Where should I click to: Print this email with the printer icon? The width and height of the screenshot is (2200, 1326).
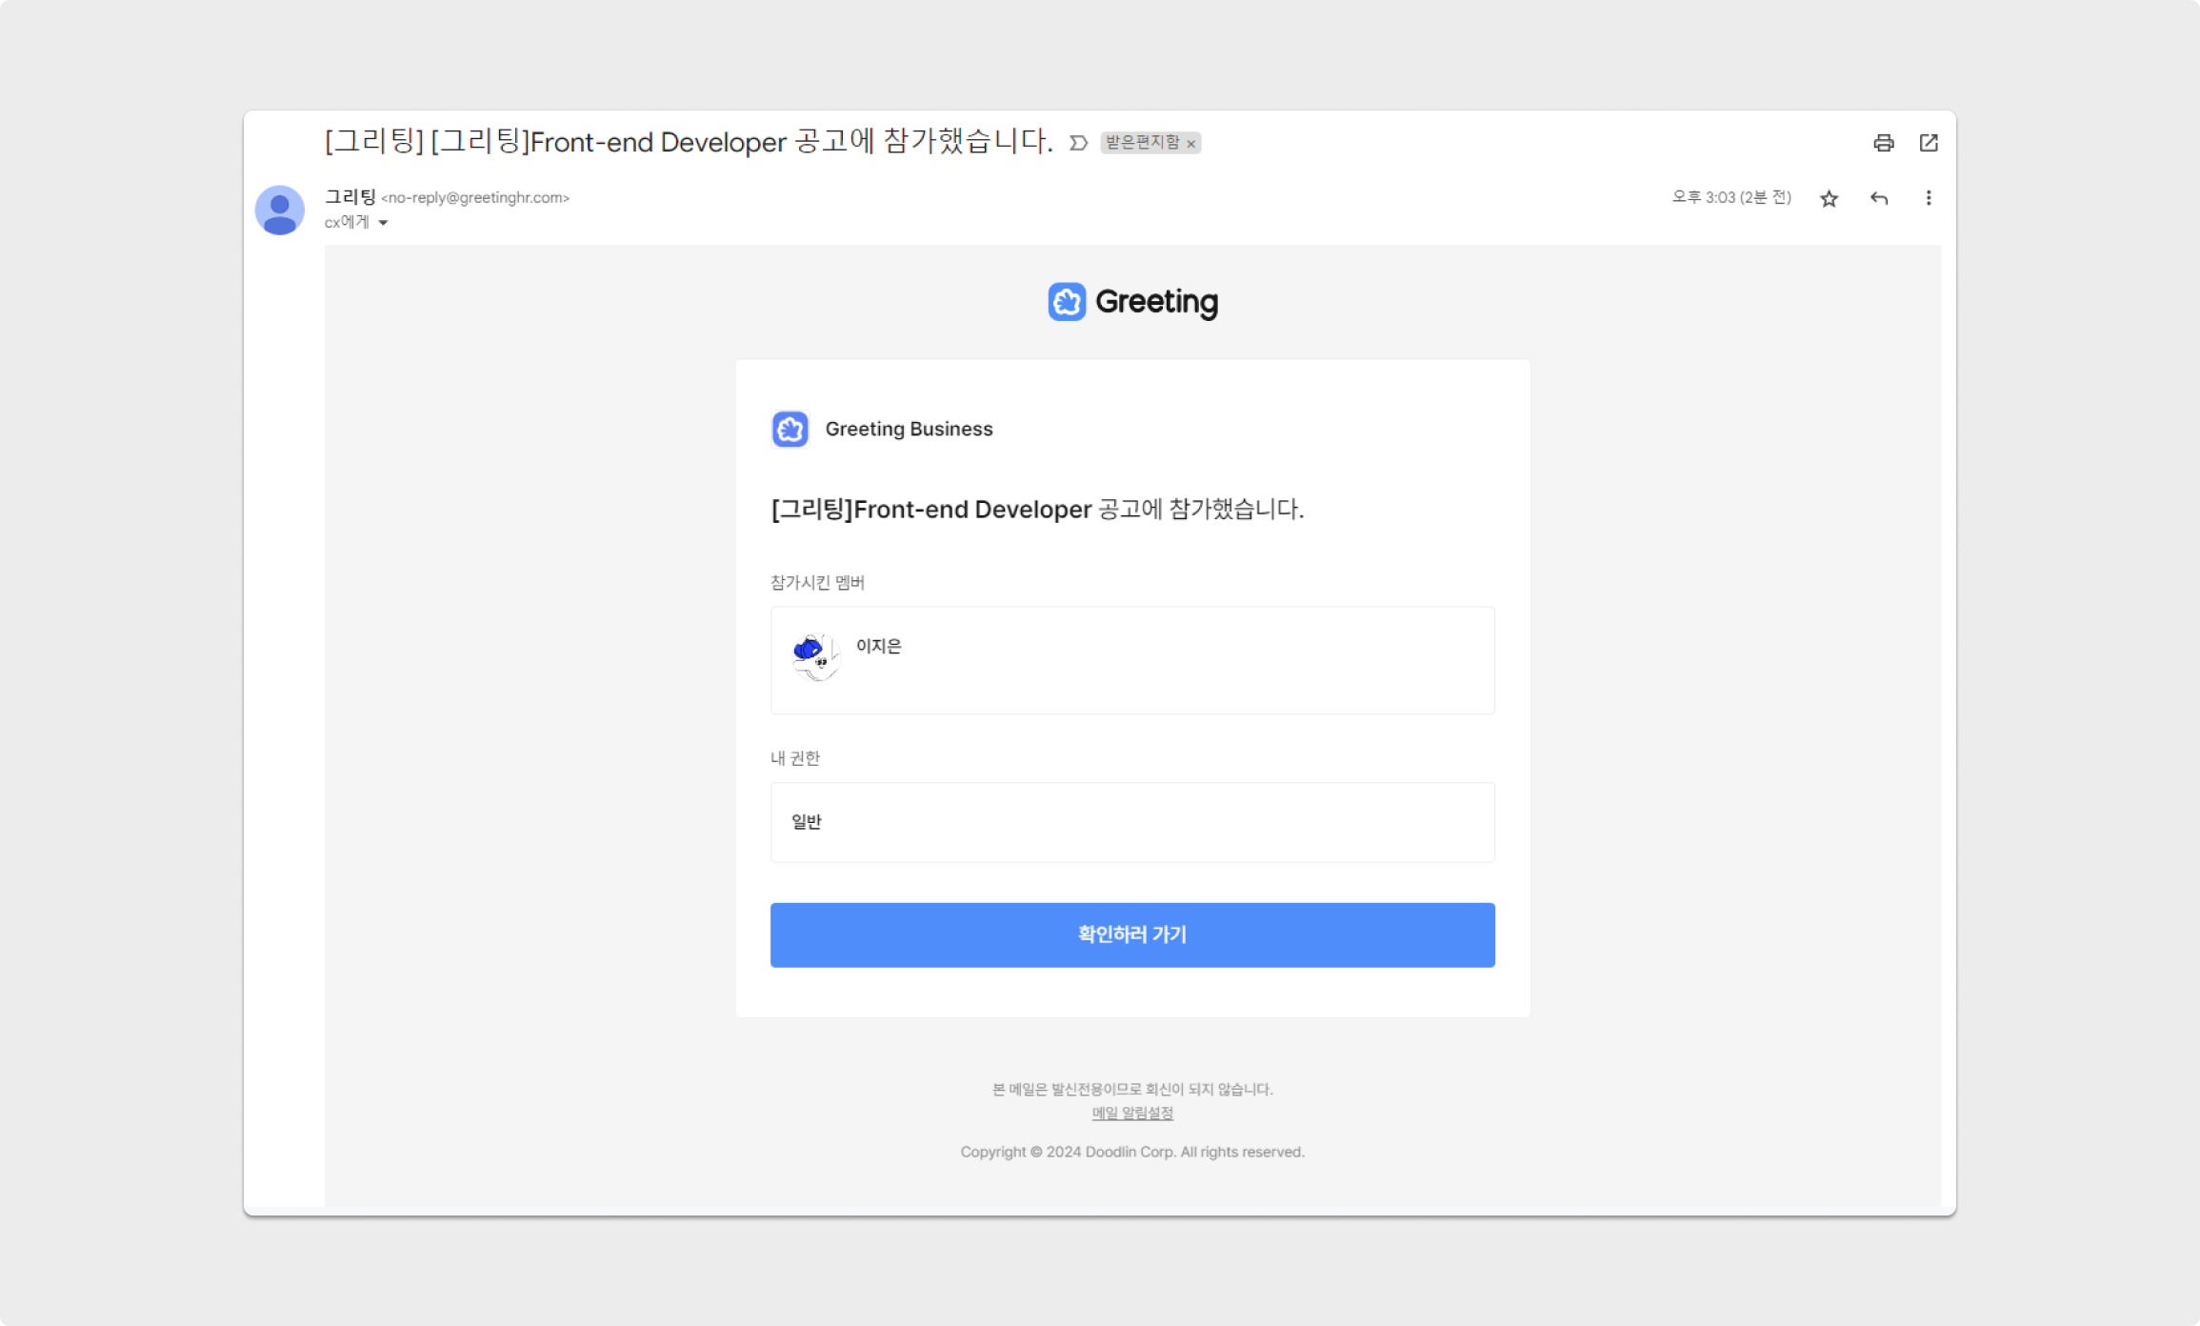pyautogui.click(x=1883, y=143)
